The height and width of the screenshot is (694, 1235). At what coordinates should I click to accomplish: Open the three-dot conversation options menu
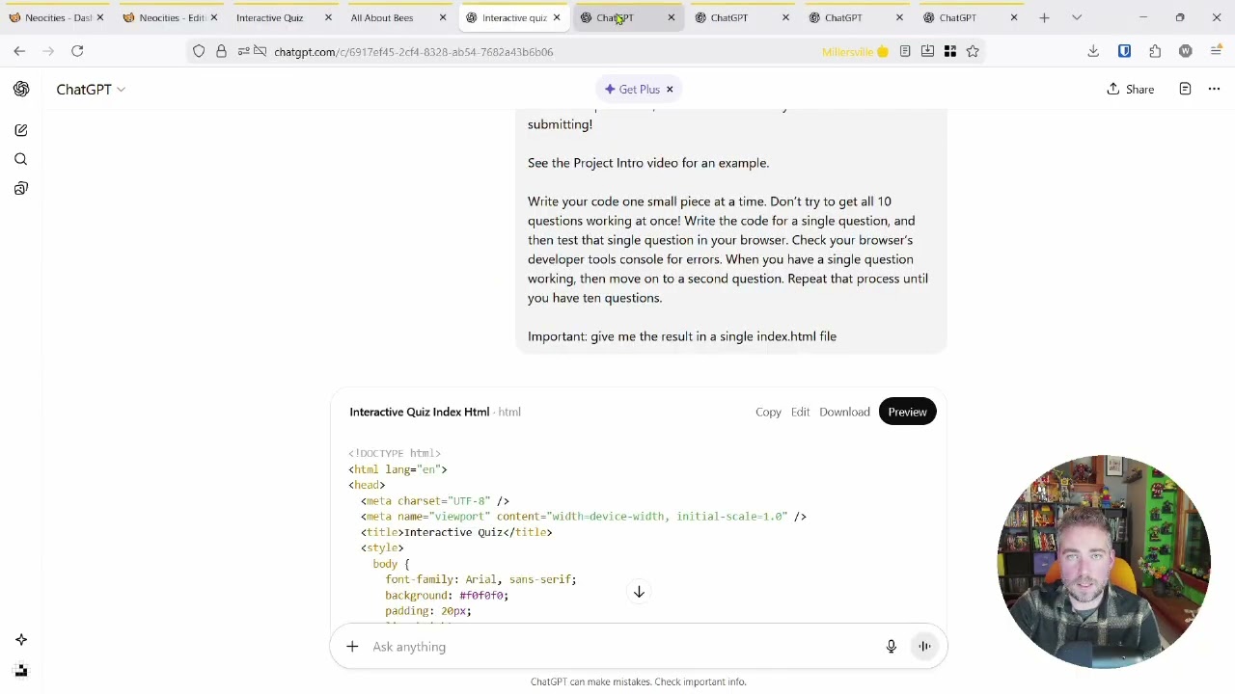[1214, 89]
